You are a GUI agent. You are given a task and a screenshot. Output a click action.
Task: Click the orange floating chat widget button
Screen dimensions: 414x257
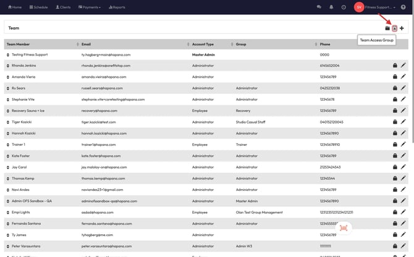(344, 228)
